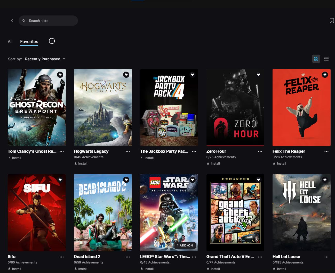Open more options for Felix The Reaper
The height and width of the screenshot is (273, 335).
pyautogui.click(x=326, y=152)
